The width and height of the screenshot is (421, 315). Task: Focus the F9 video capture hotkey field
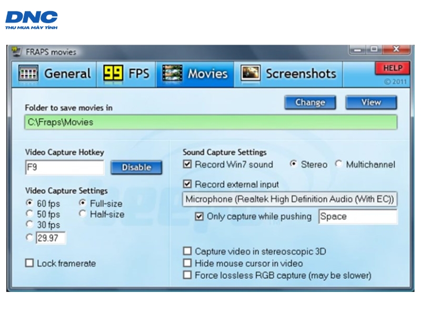point(64,167)
